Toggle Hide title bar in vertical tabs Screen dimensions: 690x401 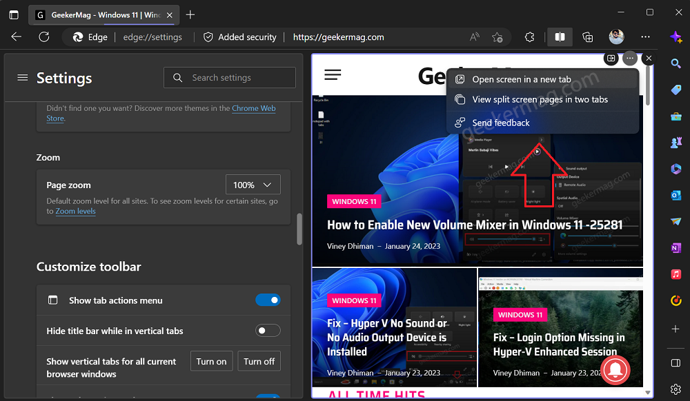click(x=268, y=330)
